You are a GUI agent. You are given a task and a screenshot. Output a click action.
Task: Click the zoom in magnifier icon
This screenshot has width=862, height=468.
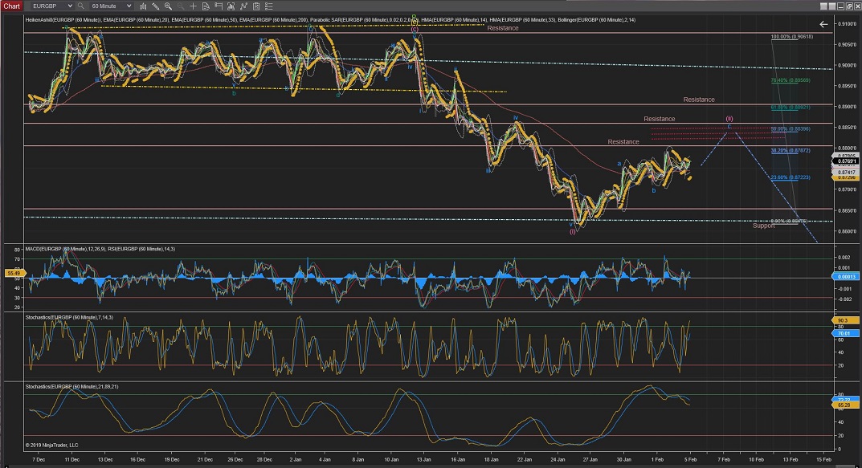[x=168, y=6]
